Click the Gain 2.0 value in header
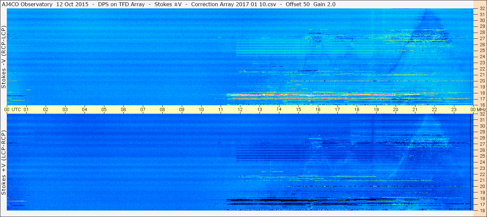The height and width of the screenshot is (217, 487). click(x=324, y=4)
